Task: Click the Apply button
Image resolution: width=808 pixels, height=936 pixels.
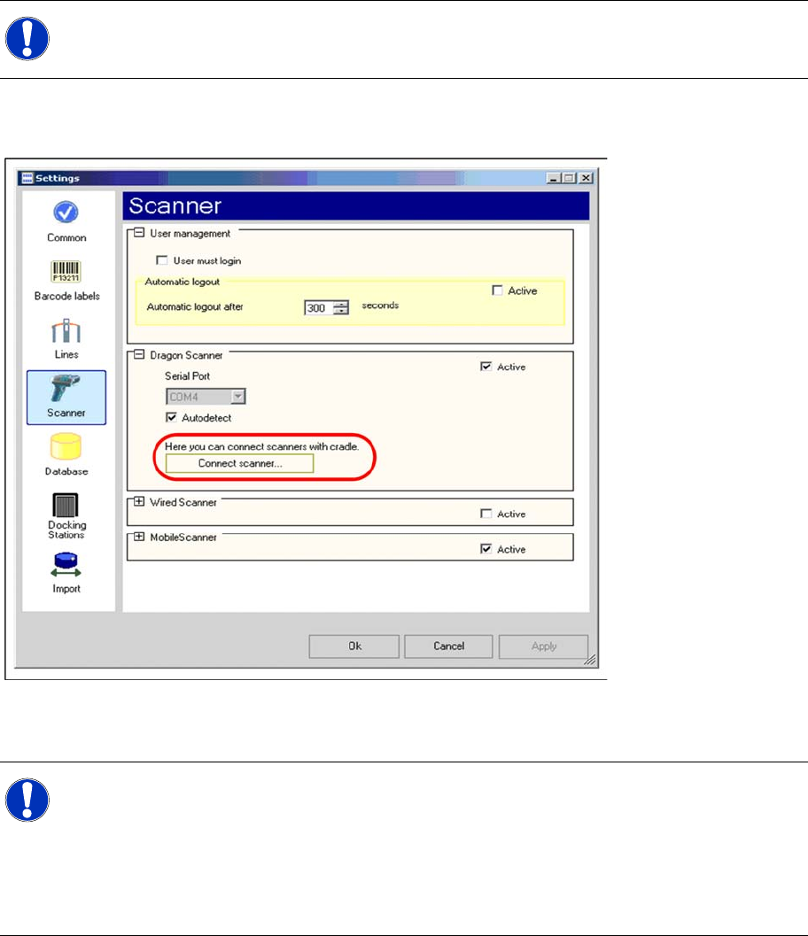Action: point(543,646)
